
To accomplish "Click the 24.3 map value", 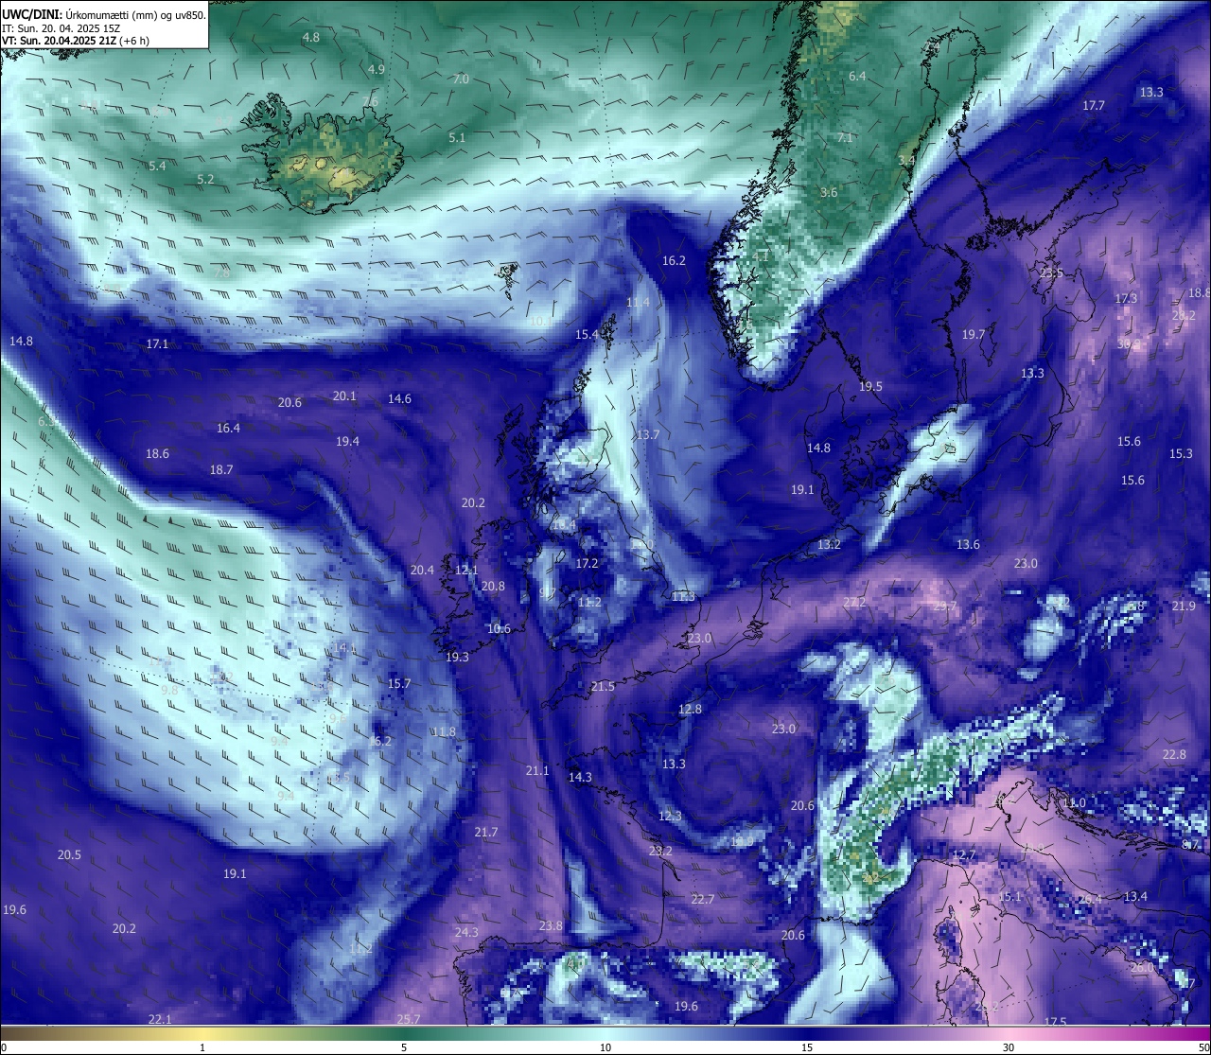I will coord(466,932).
